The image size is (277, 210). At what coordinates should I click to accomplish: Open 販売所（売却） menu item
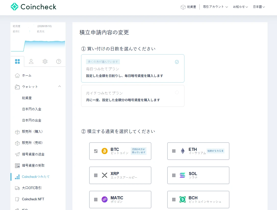click(32, 143)
